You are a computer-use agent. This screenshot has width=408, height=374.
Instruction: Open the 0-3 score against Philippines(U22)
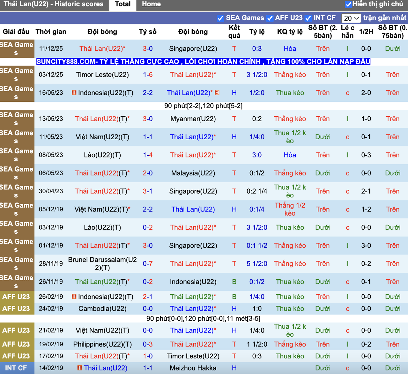click(x=148, y=344)
